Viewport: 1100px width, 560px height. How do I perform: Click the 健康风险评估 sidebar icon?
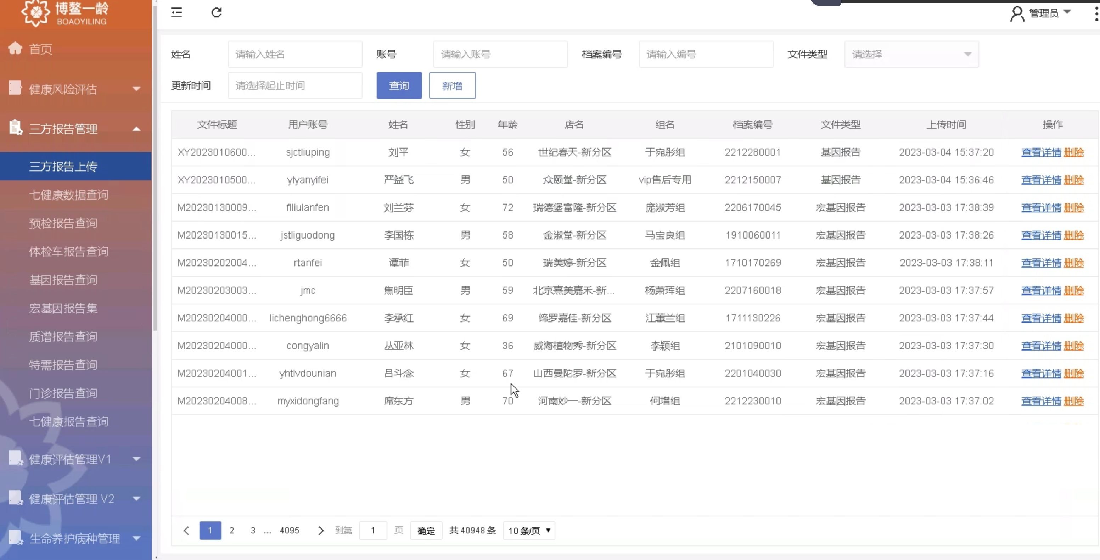15,88
